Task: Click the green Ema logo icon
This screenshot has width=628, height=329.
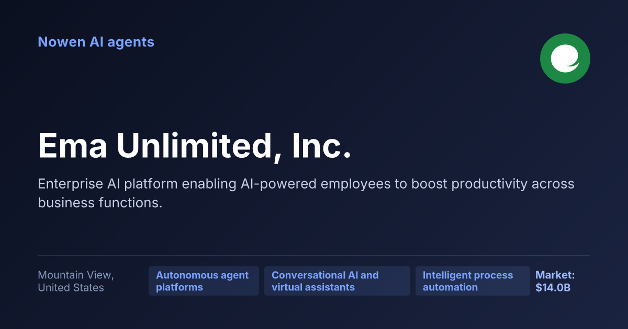Action: (x=565, y=58)
